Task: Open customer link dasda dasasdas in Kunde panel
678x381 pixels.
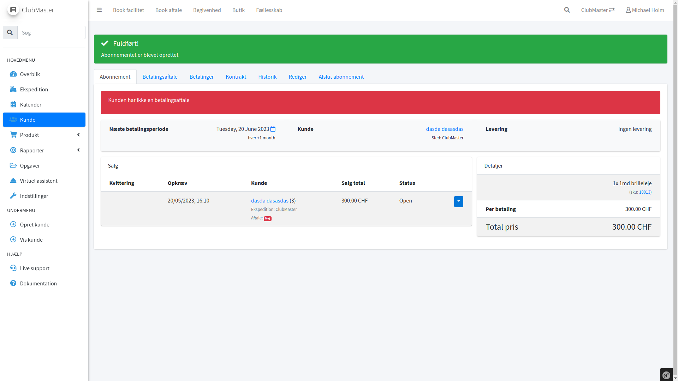Action: click(445, 129)
